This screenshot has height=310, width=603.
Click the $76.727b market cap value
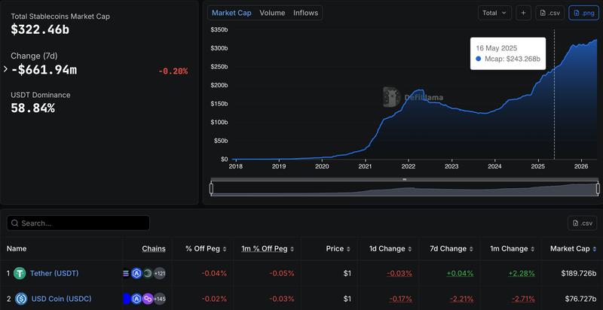click(580, 299)
